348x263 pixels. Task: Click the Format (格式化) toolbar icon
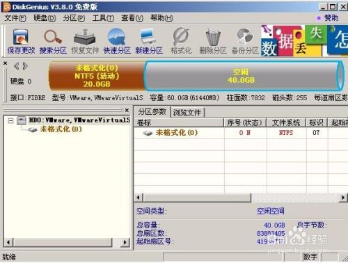181,41
